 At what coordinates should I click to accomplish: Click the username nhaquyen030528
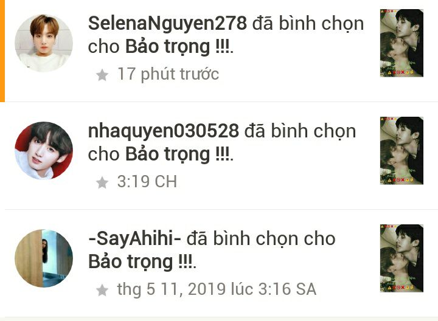(164, 131)
